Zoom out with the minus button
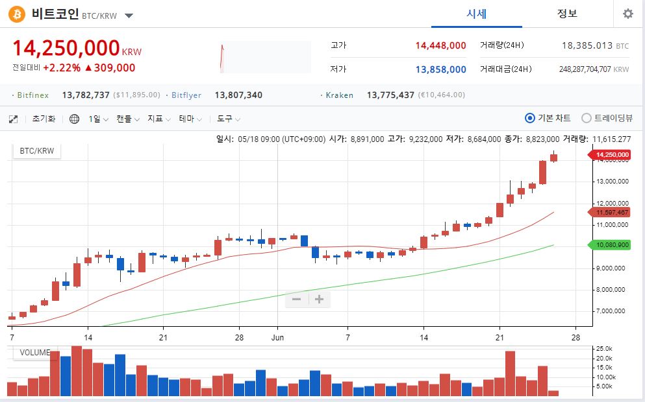 coord(297,300)
